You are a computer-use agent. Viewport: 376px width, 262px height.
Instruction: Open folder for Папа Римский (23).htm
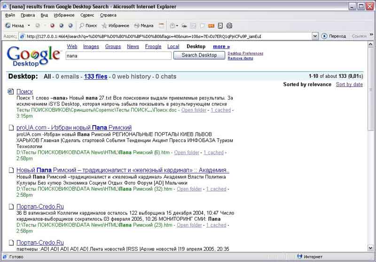point(189,225)
